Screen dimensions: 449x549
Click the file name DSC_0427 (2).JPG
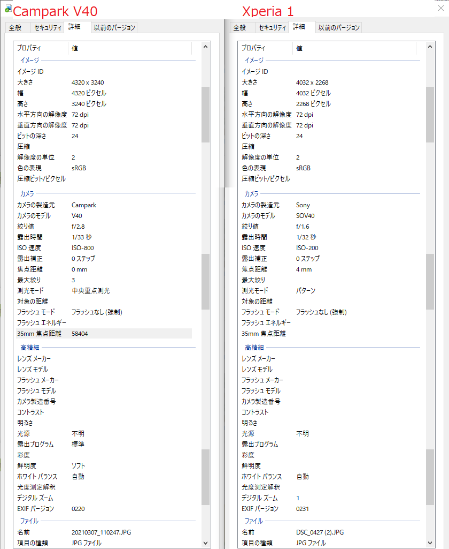[x=321, y=532]
